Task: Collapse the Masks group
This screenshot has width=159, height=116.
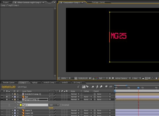Action: point(15,102)
